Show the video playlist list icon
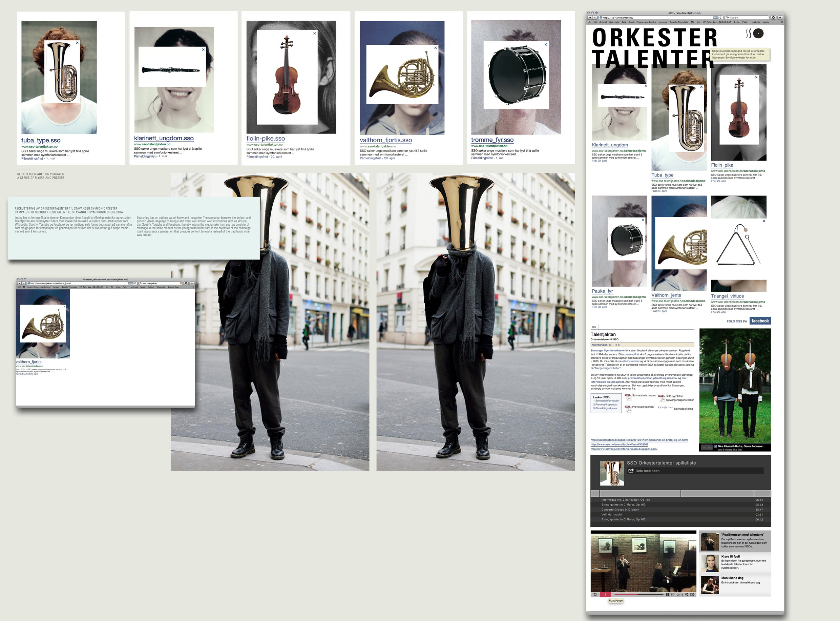 pyautogui.click(x=668, y=594)
